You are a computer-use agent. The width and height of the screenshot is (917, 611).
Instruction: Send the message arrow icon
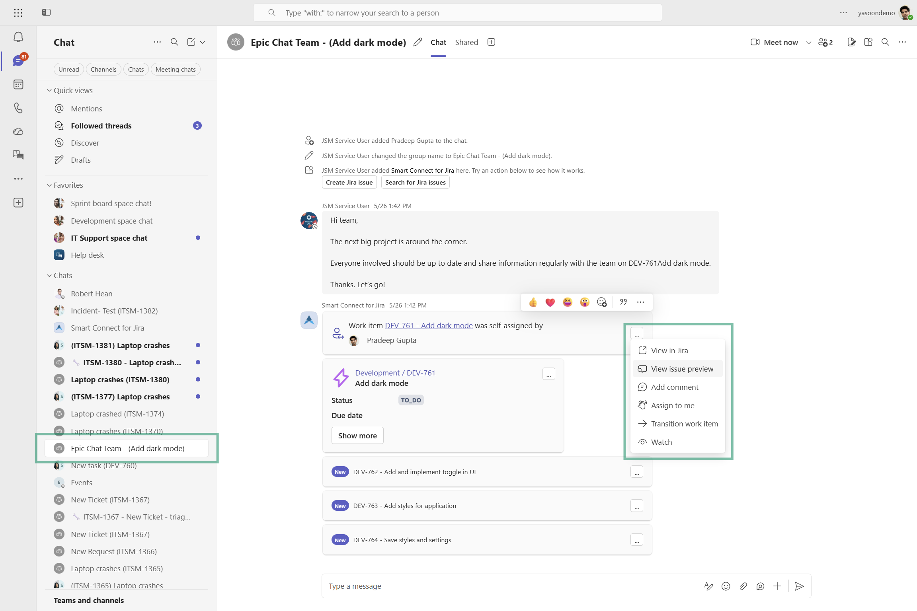[799, 586]
